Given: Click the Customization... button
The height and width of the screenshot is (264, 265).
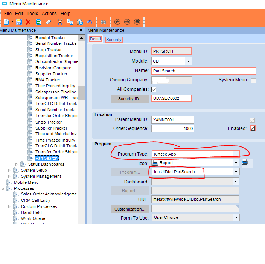Looking at the screenshot, I should (129, 209).
